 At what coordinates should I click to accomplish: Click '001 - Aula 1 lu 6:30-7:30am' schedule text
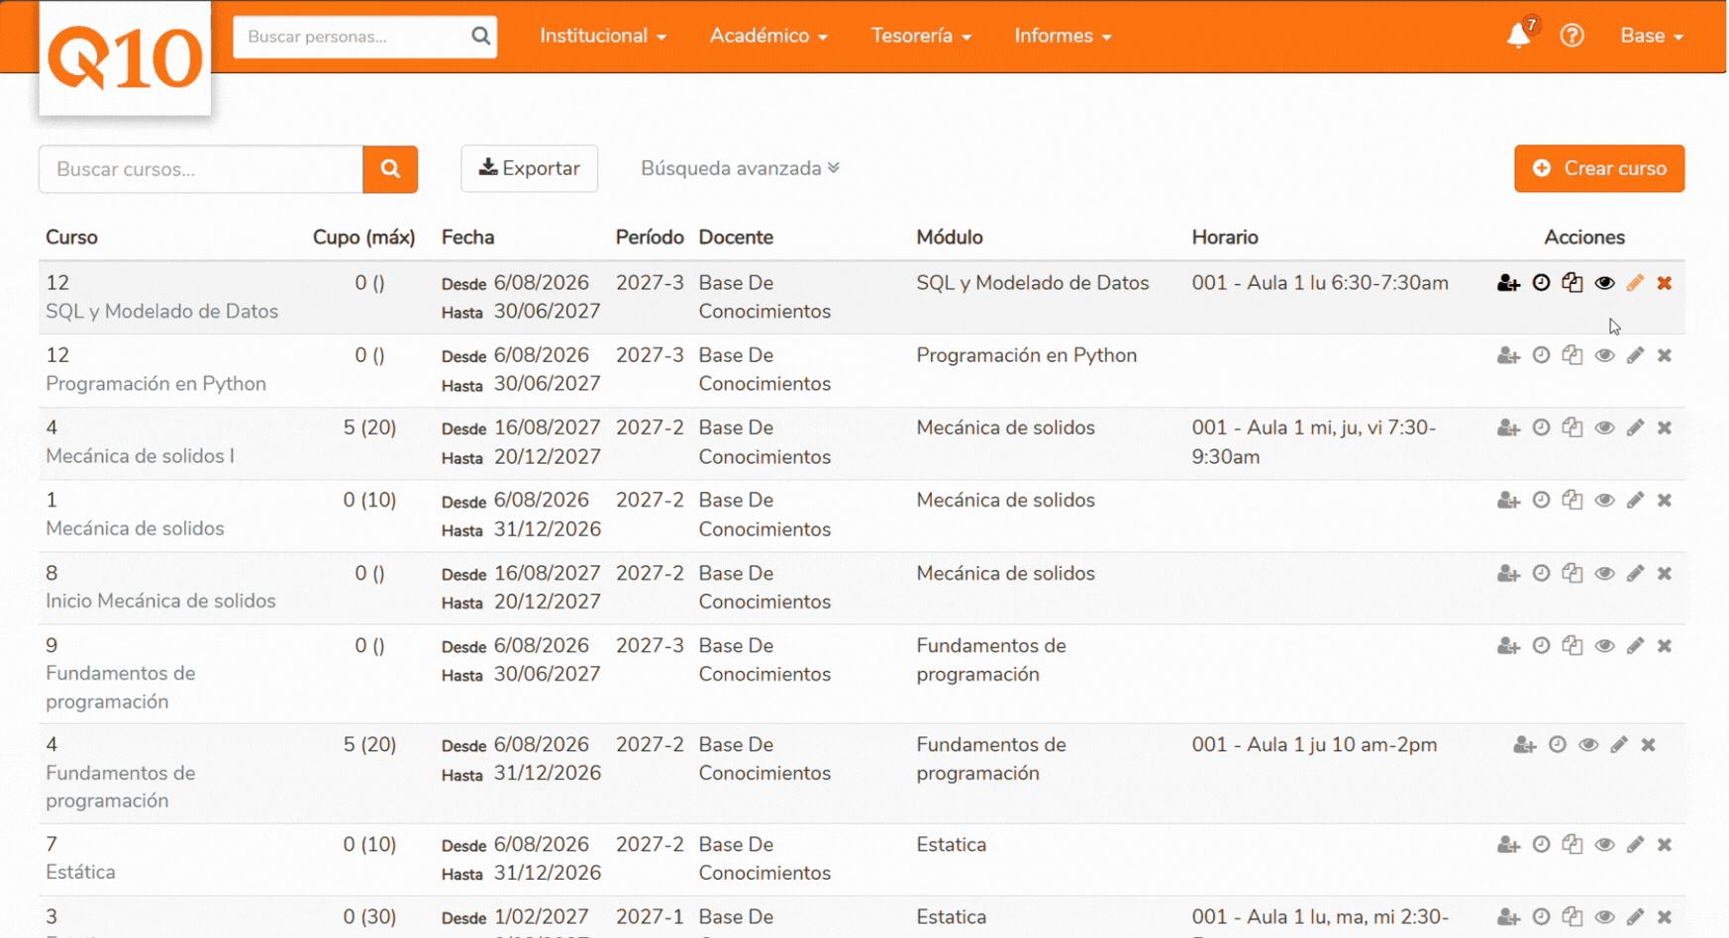tap(1320, 283)
